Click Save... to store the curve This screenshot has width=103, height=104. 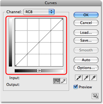[86, 40]
